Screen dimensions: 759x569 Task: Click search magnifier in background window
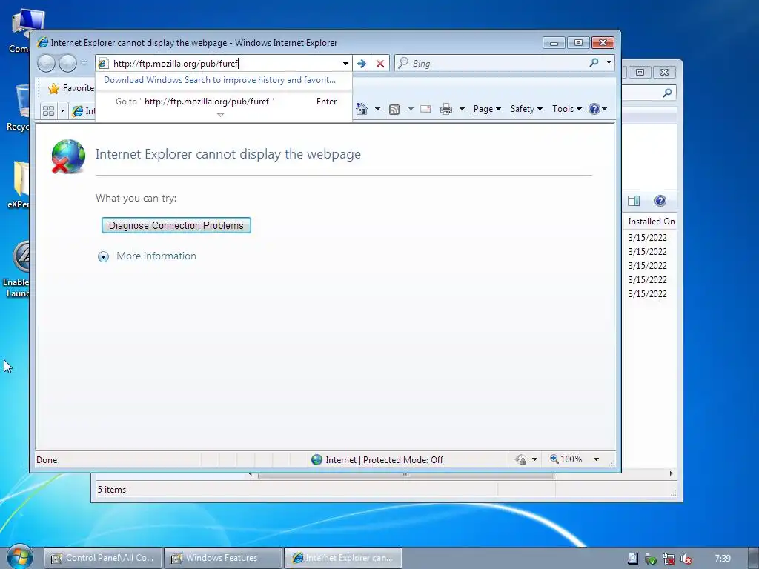668,93
